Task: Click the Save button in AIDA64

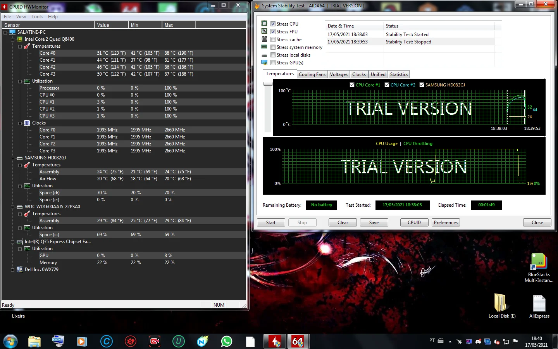Action: tap(374, 223)
